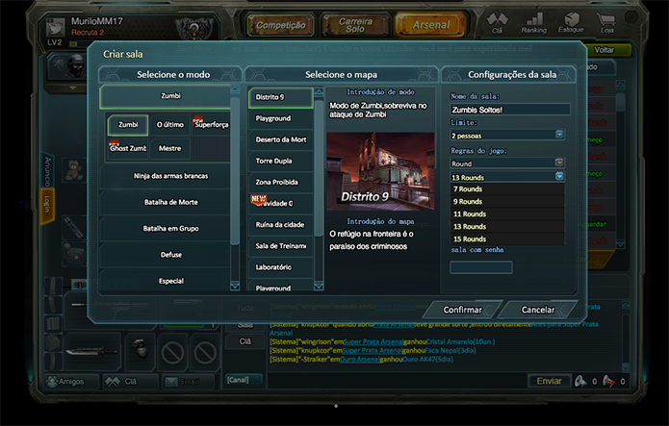The image size is (669, 426).
Task: Select the grenade item slot
Action: point(140,350)
